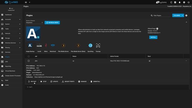192x108 pixels.
Task: Open Reporting in sidebar
Action: 11,66
